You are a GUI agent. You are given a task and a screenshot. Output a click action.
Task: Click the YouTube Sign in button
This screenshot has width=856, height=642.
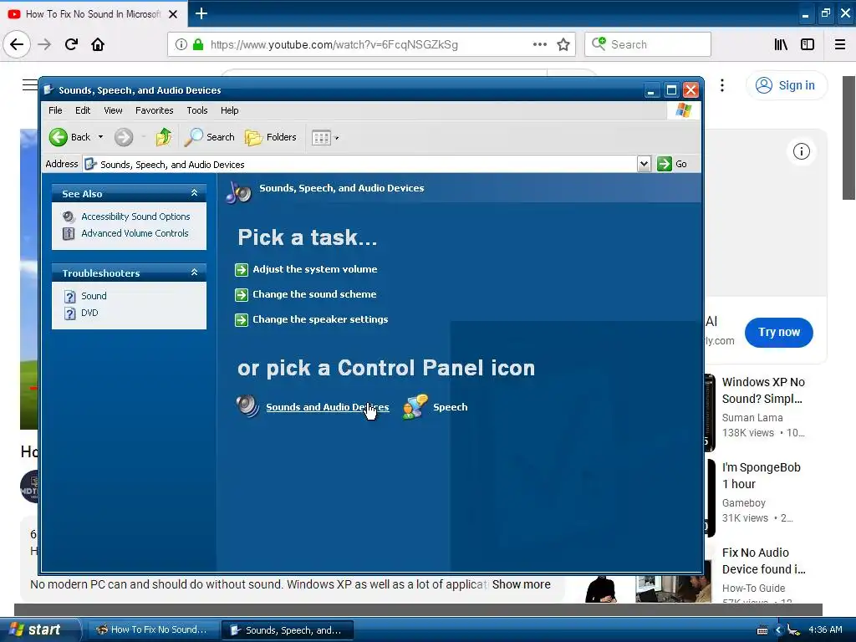click(786, 85)
